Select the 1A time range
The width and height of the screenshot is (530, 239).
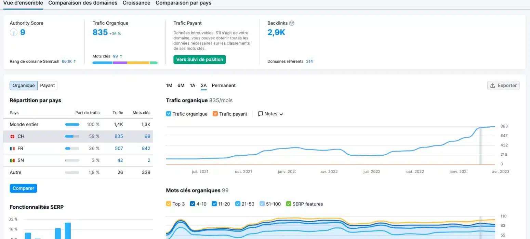click(193, 86)
